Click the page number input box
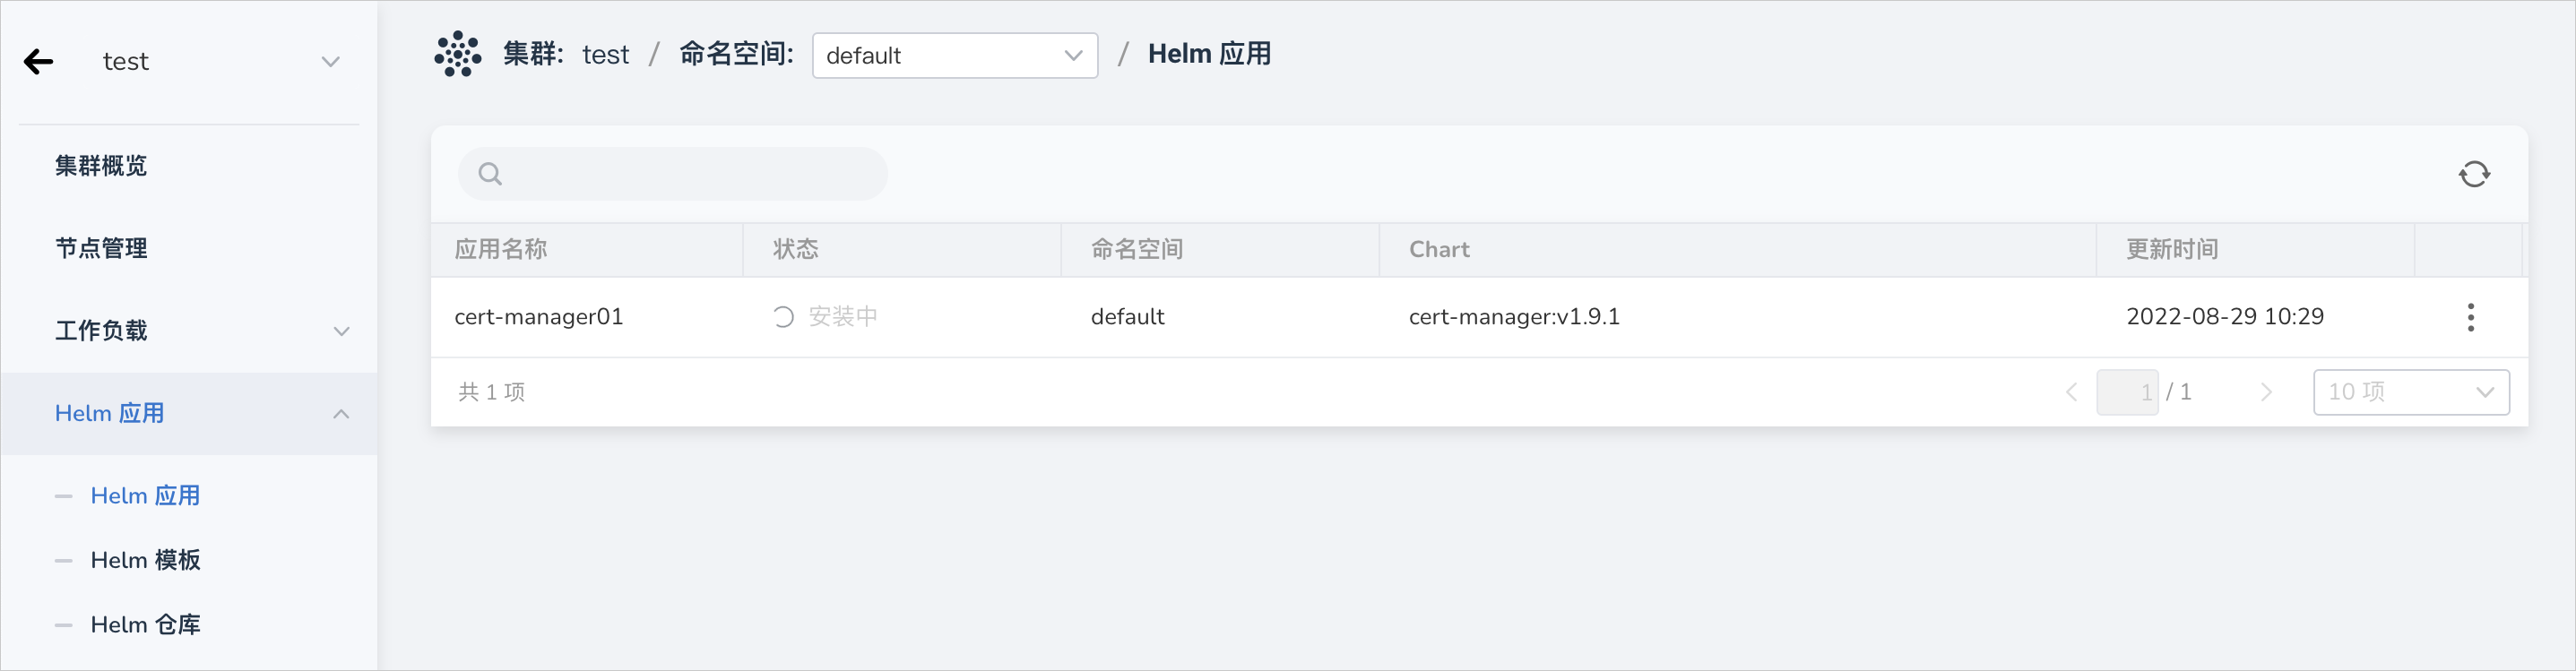Viewport: 2576px width, 671px height. [x=2127, y=392]
